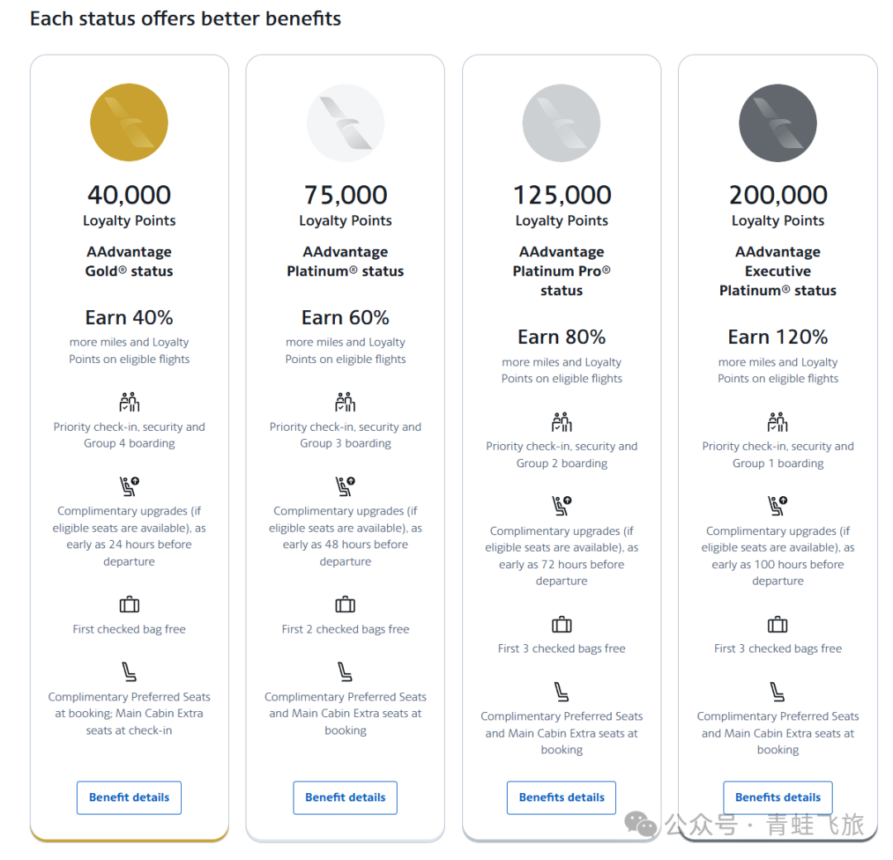Image resolution: width=893 pixels, height=860 pixels.
Task: Click the silver Platinum Pro status badge
Action: [561, 123]
